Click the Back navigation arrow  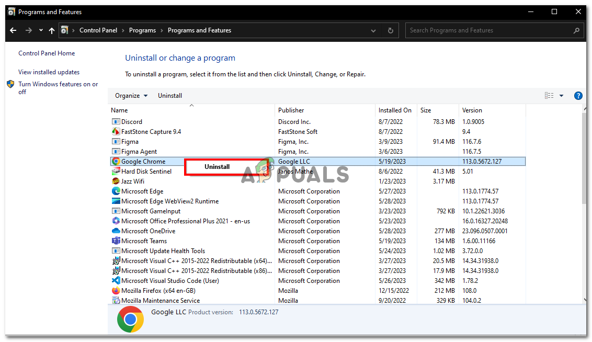13,30
